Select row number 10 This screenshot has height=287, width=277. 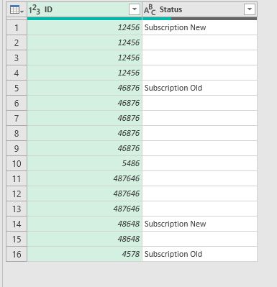17,163
